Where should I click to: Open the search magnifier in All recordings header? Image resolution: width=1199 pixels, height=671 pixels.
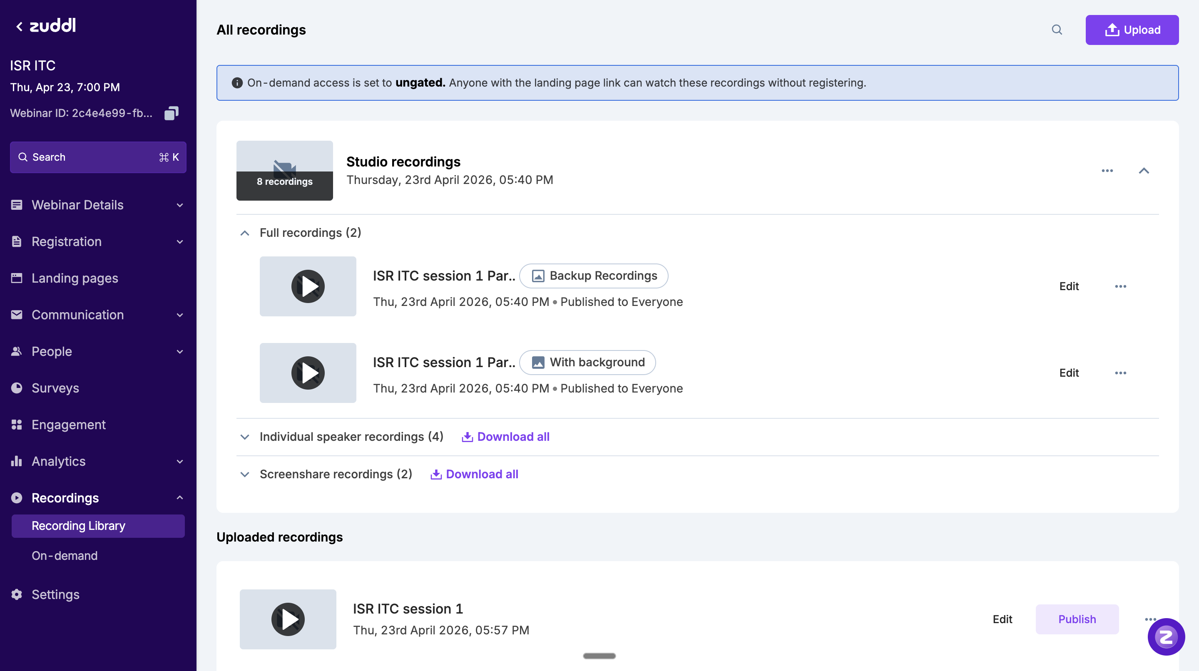point(1057,30)
